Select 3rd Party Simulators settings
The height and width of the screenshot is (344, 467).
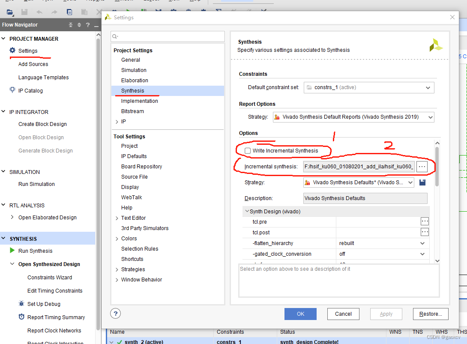(x=145, y=228)
